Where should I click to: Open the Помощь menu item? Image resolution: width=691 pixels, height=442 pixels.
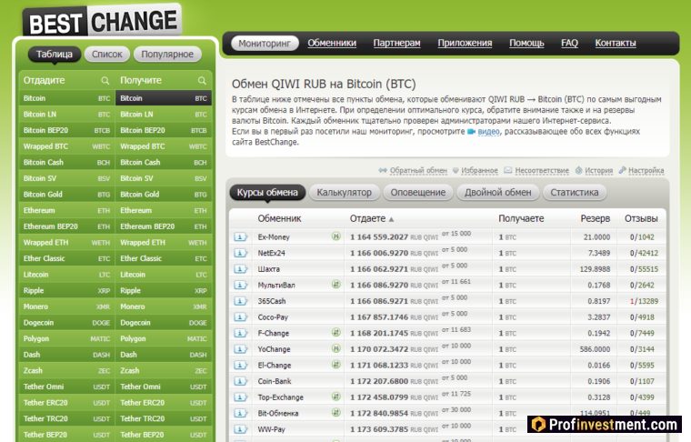pos(526,43)
